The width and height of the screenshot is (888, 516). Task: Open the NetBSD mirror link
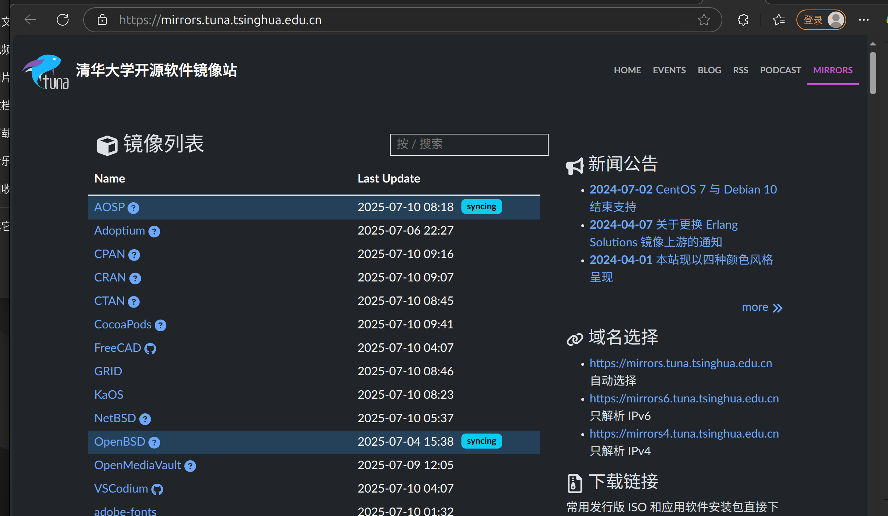pyautogui.click(x=115, y=418)
